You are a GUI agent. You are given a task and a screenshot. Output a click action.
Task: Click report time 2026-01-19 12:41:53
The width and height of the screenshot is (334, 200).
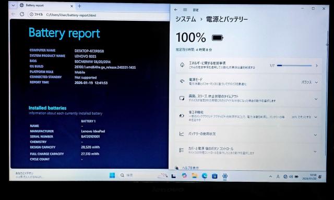click(x=91, y=83)
